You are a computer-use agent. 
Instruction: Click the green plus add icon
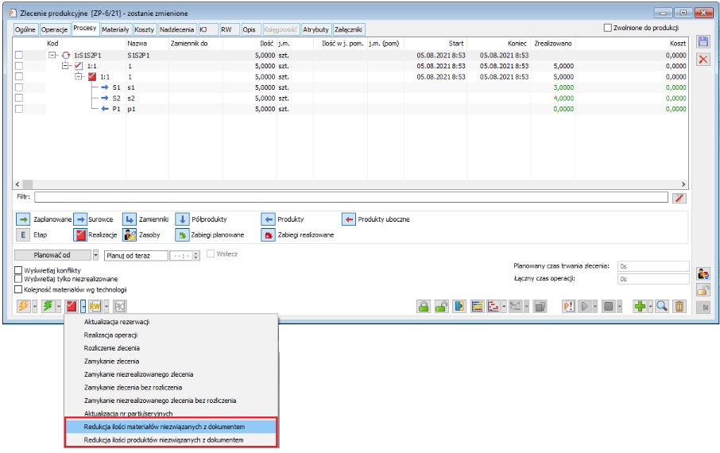coord(638,306)
